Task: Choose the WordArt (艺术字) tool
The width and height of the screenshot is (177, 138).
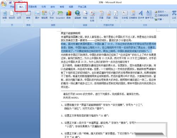Action: point(141,15)
